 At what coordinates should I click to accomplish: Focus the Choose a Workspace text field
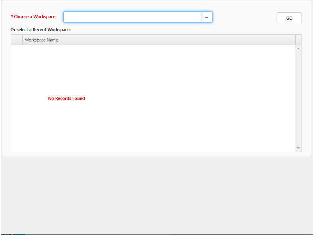[x=132, y=17]
